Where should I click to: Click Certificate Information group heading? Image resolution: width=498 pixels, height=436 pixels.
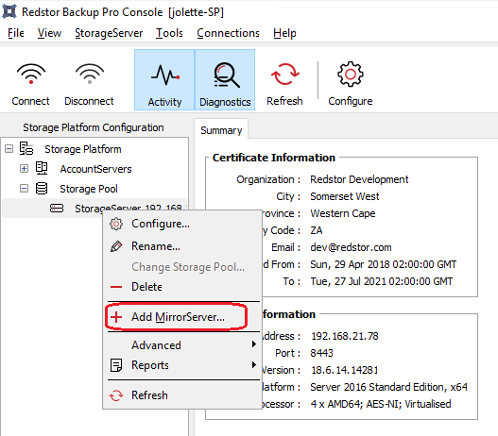click(x=274, y=158)
